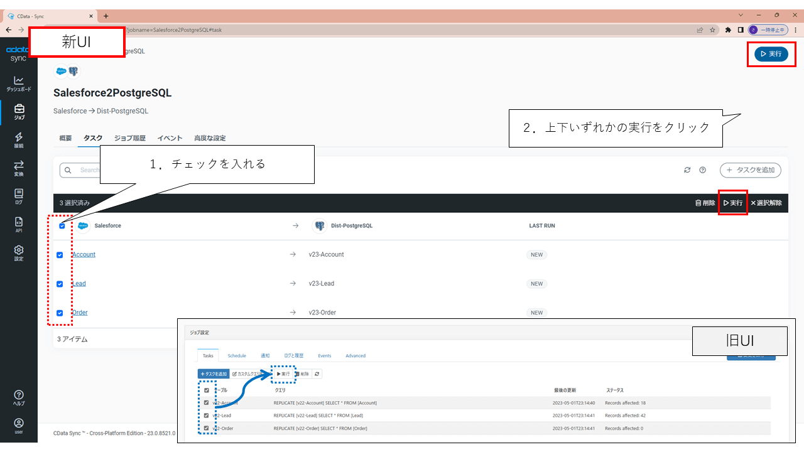This screenshot has width=804, height=452.
Task: Open the ジョブ履歴 tab
Action: click(x=130, y=138)
